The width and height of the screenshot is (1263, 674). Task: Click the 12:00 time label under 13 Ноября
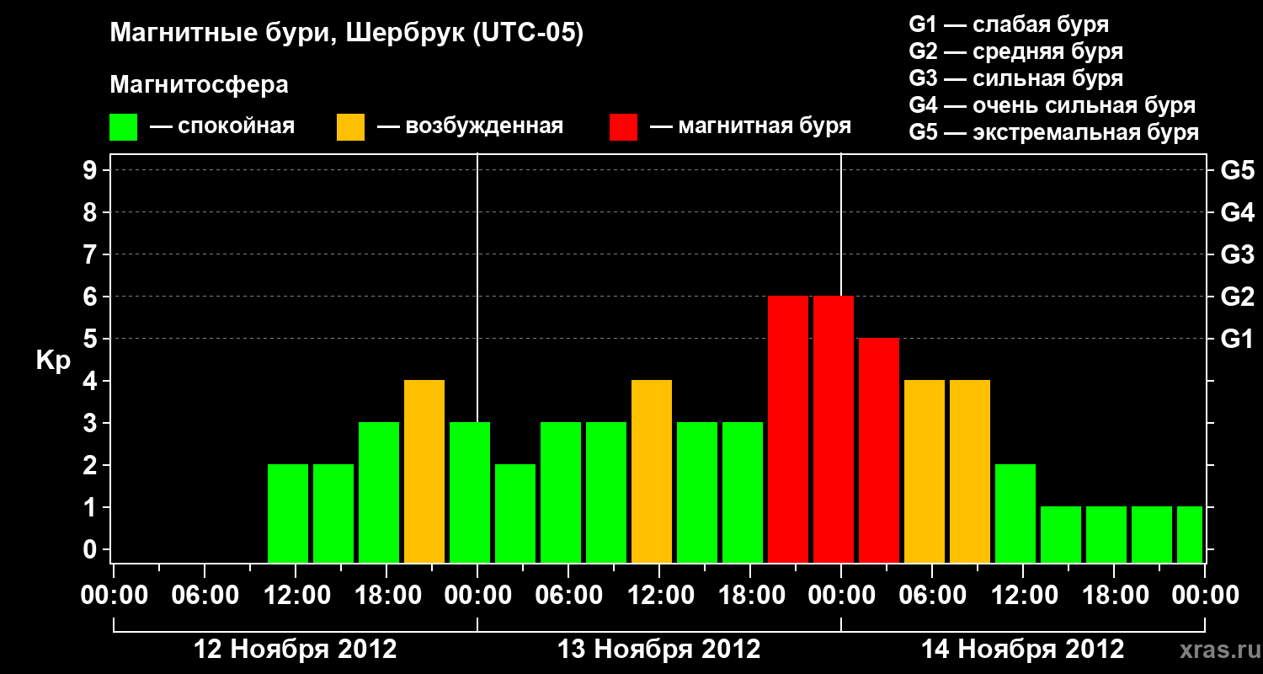pyautogui.click(x=659, y=596)
